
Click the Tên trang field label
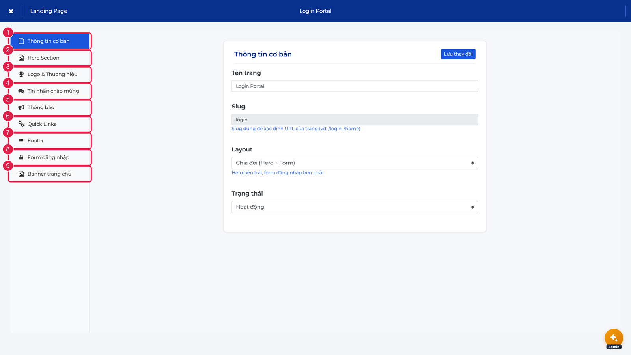[x=246, y=73]
